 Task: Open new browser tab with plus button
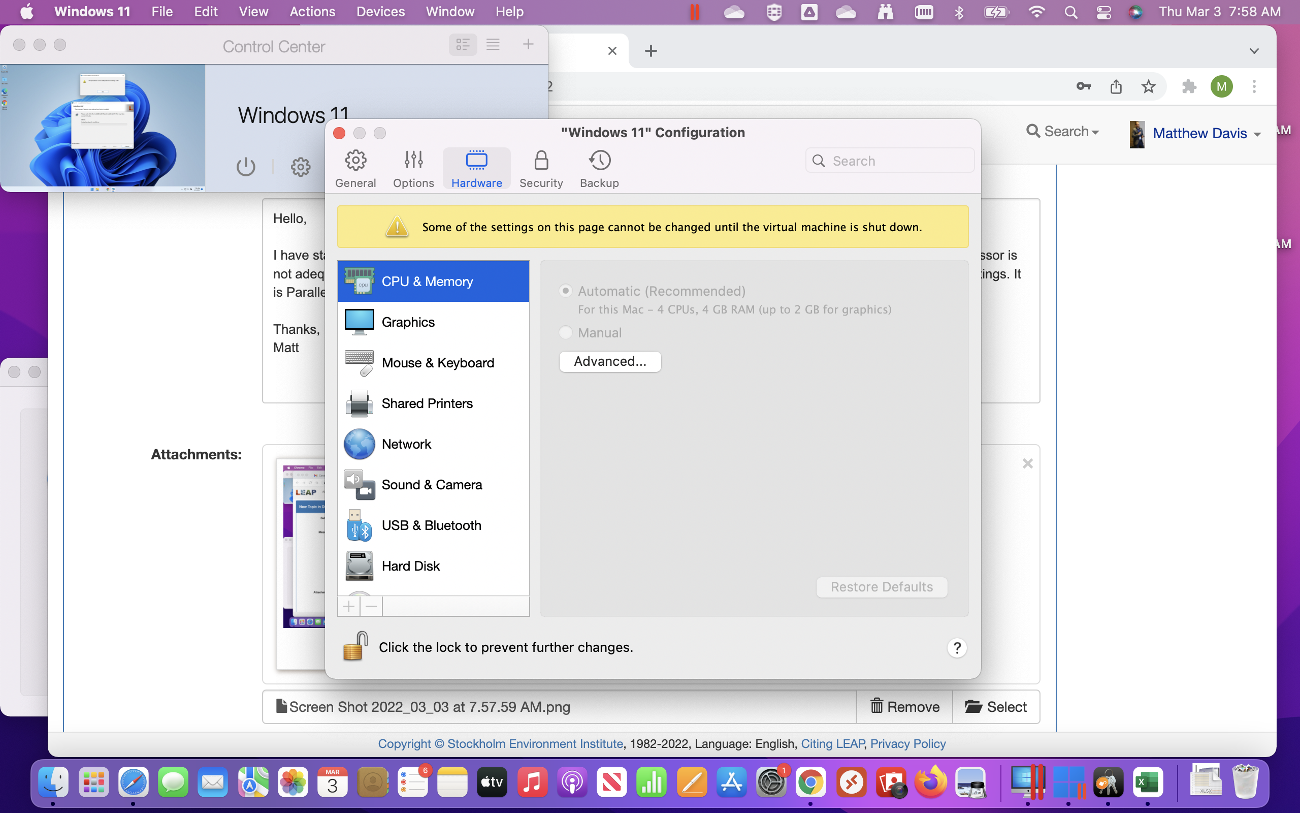[651, 50]
